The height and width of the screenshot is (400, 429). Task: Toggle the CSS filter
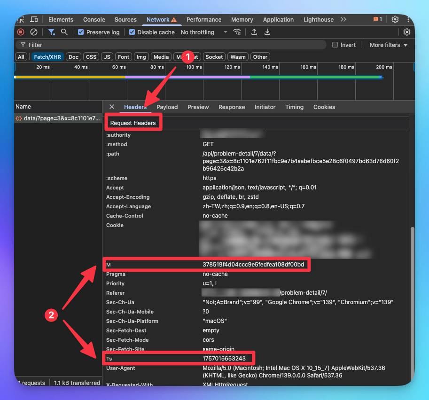(x=91, y=57)
